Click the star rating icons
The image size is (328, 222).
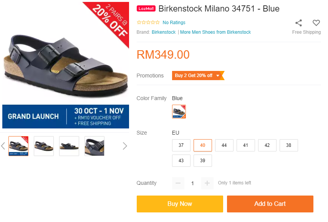coord(148,23)
